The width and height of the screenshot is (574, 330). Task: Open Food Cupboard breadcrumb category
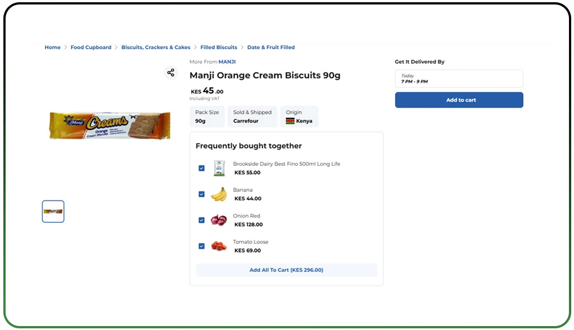pyautogui.click(x=91, y=48)
